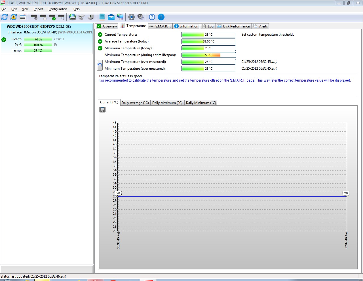Click the temperature reset undo arrow button
This screenshot has height=281, width=363.
tap(100, 65)
